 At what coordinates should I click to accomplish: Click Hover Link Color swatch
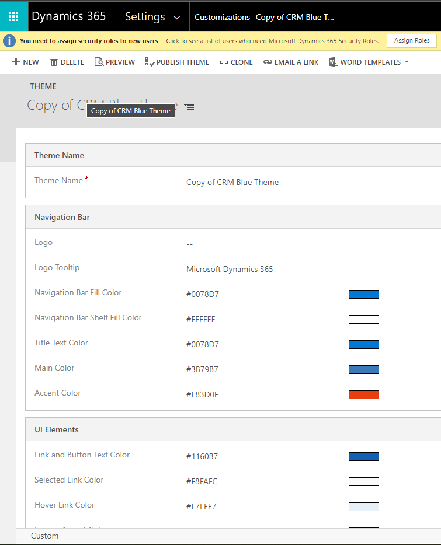pos(364,506)
